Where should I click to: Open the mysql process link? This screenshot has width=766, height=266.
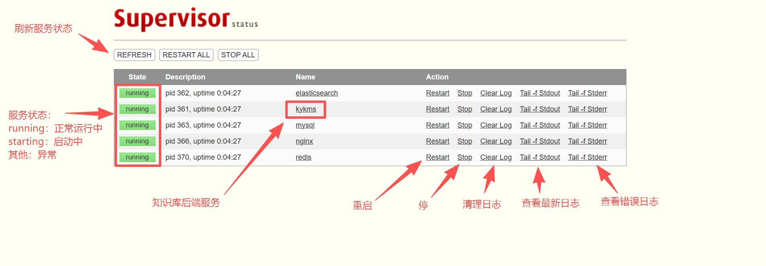(305, 125)
